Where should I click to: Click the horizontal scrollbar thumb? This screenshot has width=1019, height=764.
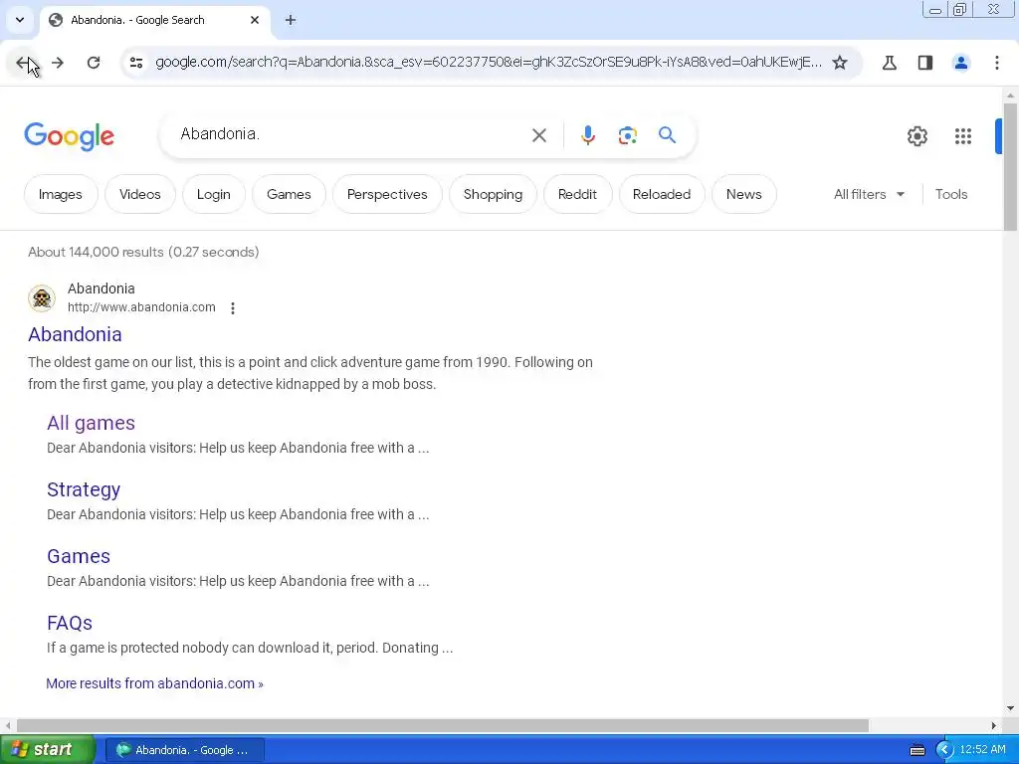point(443,725)
